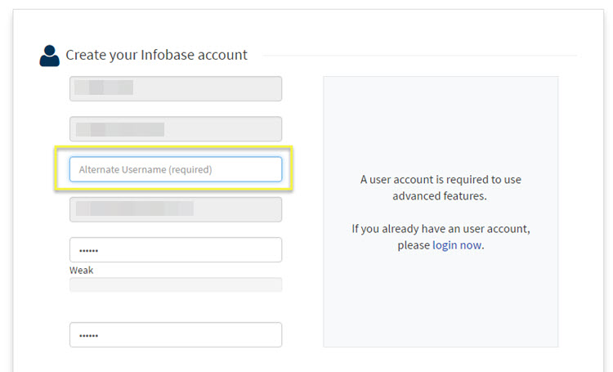Click the masked dots in the first password field
This screenshot has height=372, width=613.
tap(89, 251)
